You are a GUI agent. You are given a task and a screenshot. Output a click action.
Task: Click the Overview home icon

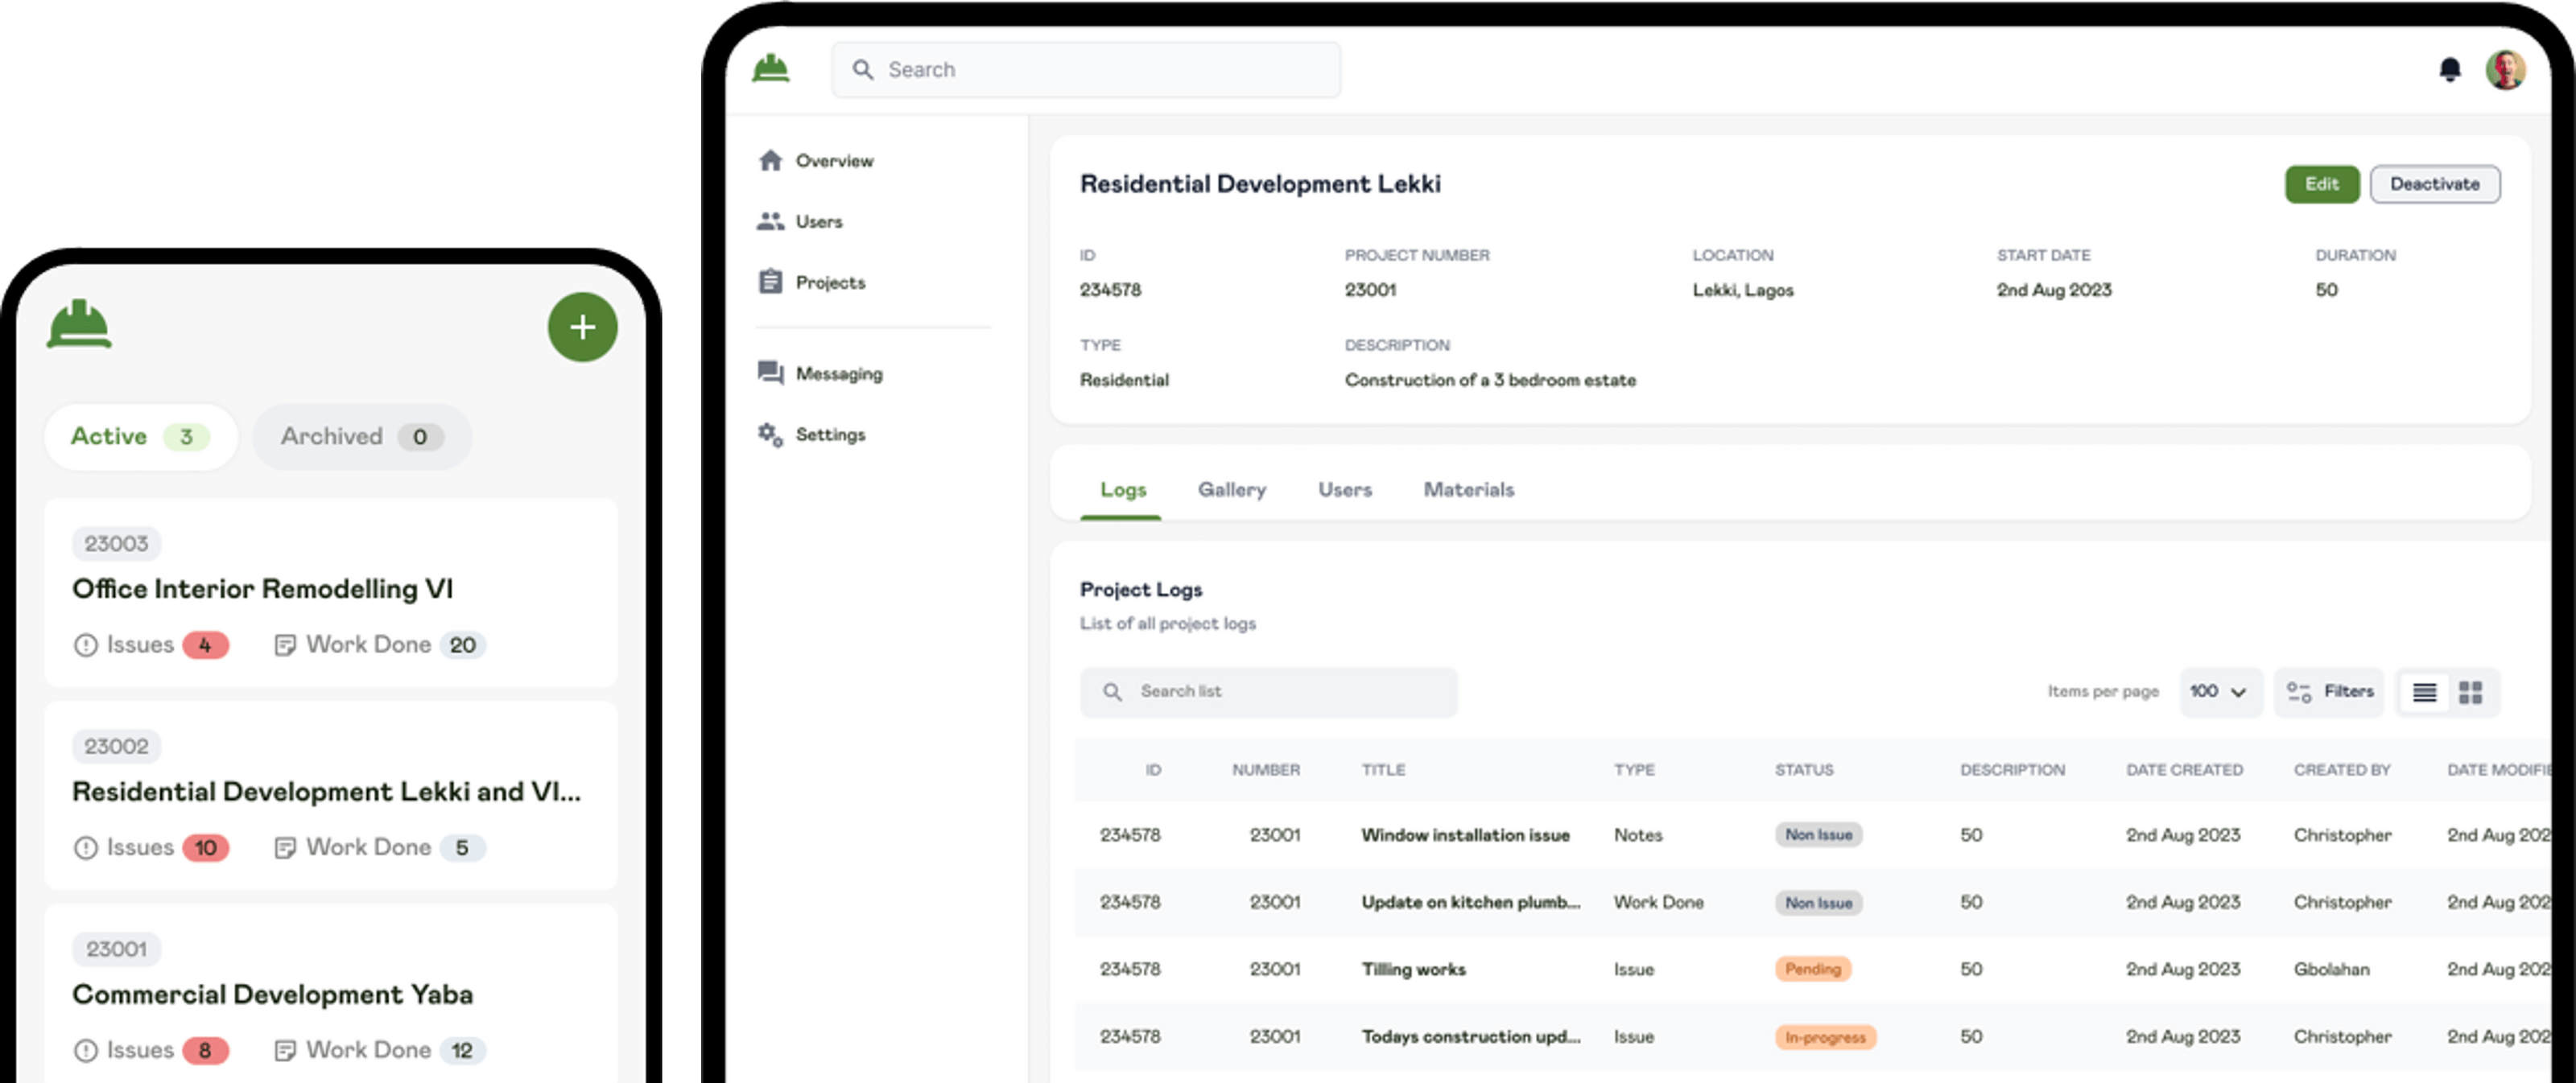click(770, 161)
